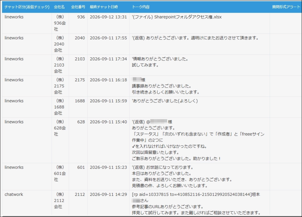Click the 会社名 column header
This screenshot has width=302, height=217.
click(x=59, y=7)
